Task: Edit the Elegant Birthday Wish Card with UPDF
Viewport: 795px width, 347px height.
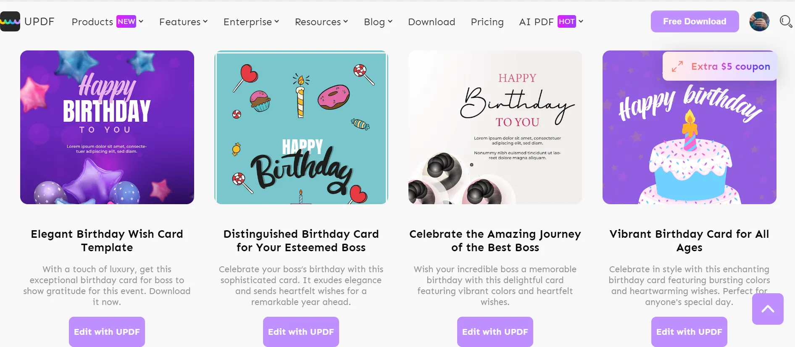Action: (x=107, y=332)
